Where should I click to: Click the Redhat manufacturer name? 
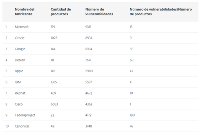click(20, 93)
